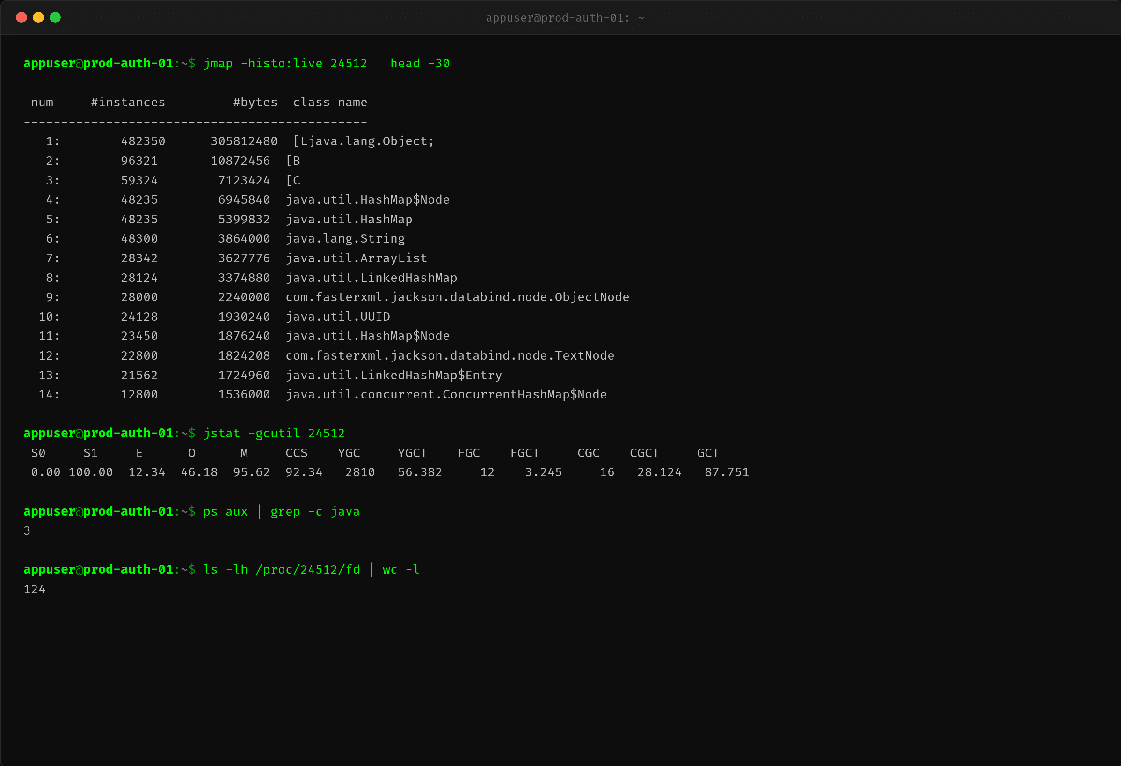This screenshot has width=1121, height=766.
Task: Click the 87.751 total GCT value
Action: coord(727,472)
